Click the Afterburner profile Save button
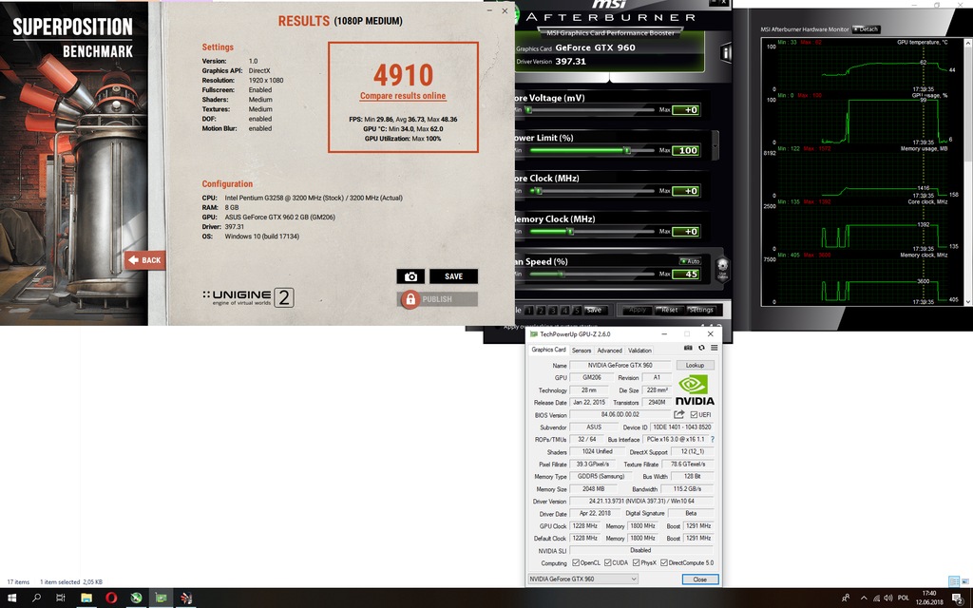Image resolution: width=973 pixels, height=608 pixels. [x=594, y=311]
